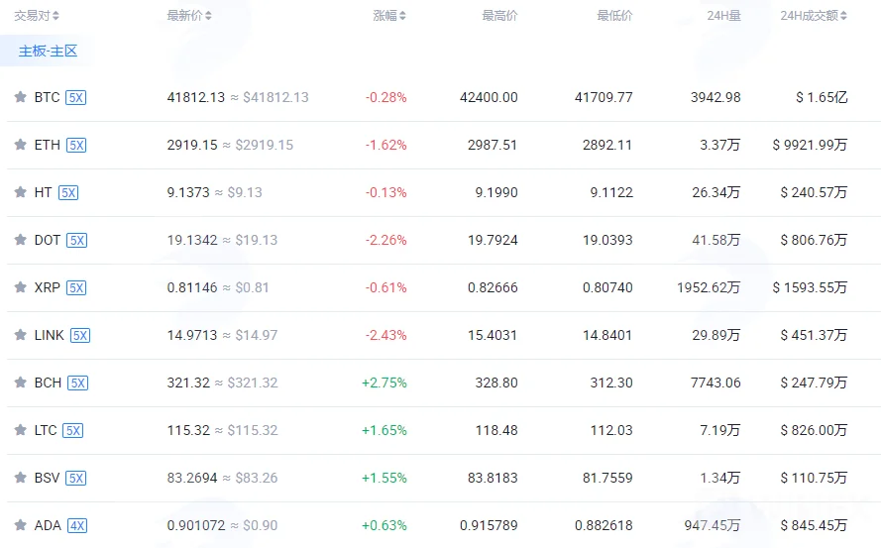Click the ETH 5X leverage badge
This screenshot has height=548, width=881.
coord(76,146)
